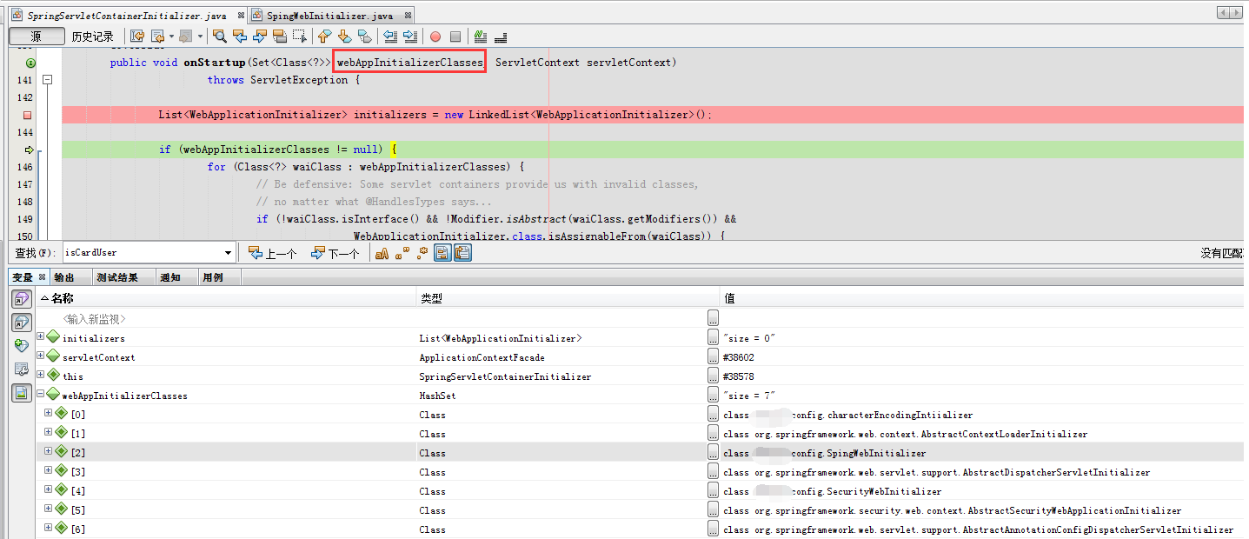The image size is (1249, 539).
Task: Click Find Next Occurrence toolbar icon
Action: click(x=260, y=37)
